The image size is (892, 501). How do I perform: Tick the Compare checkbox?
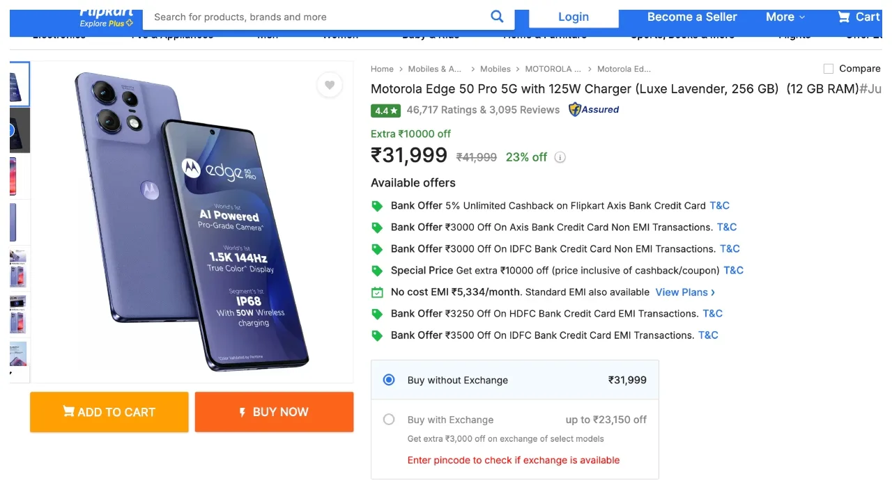(x=829, y=69)
